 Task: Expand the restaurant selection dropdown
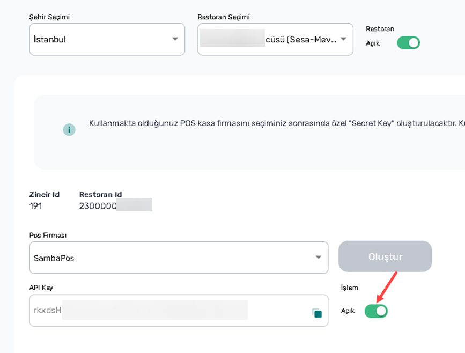coord(275,39)
